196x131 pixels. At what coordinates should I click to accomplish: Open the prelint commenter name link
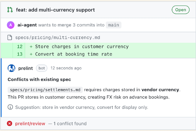coord(26,68)
